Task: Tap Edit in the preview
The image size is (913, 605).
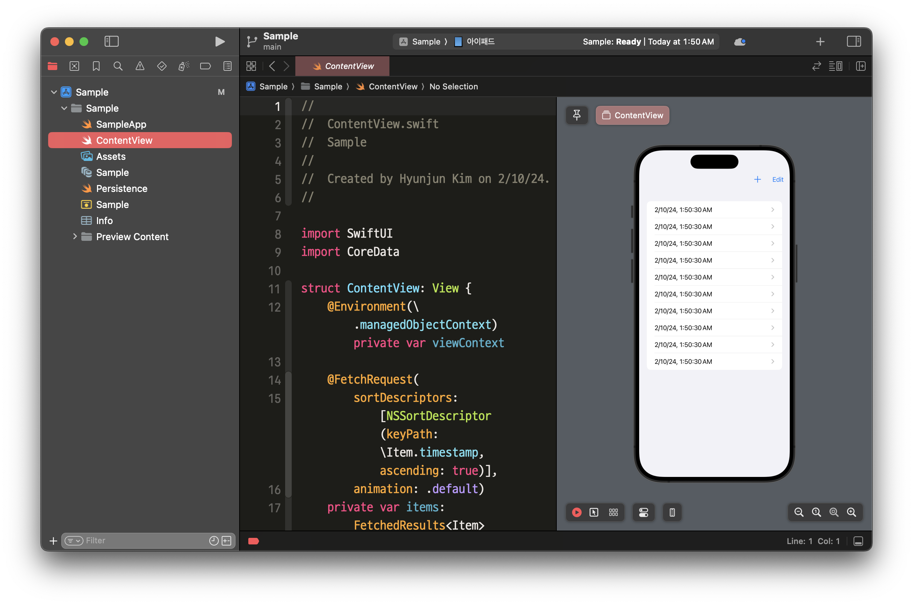Action: [x=777, y=180]
